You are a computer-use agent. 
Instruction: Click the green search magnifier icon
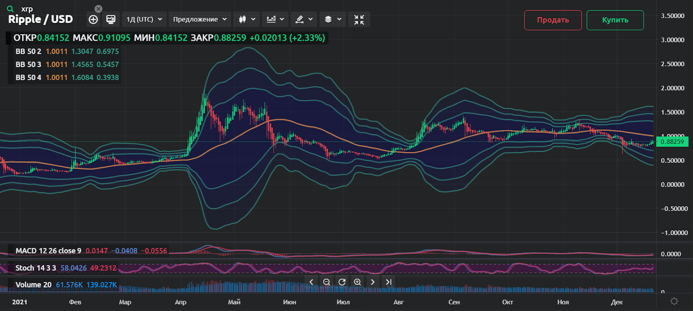pos(10,9)
